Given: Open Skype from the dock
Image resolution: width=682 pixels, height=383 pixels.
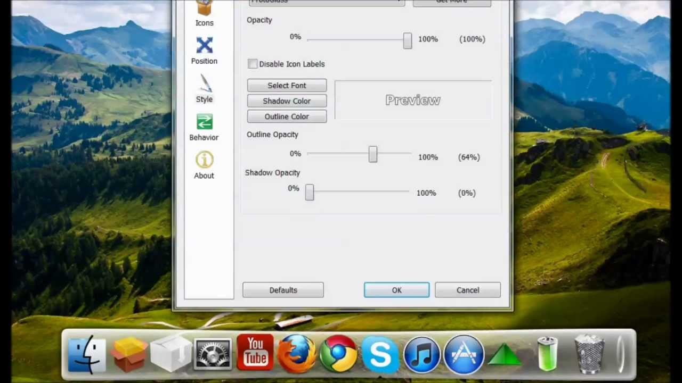Looking at the screenshot, I should (380, 354).
